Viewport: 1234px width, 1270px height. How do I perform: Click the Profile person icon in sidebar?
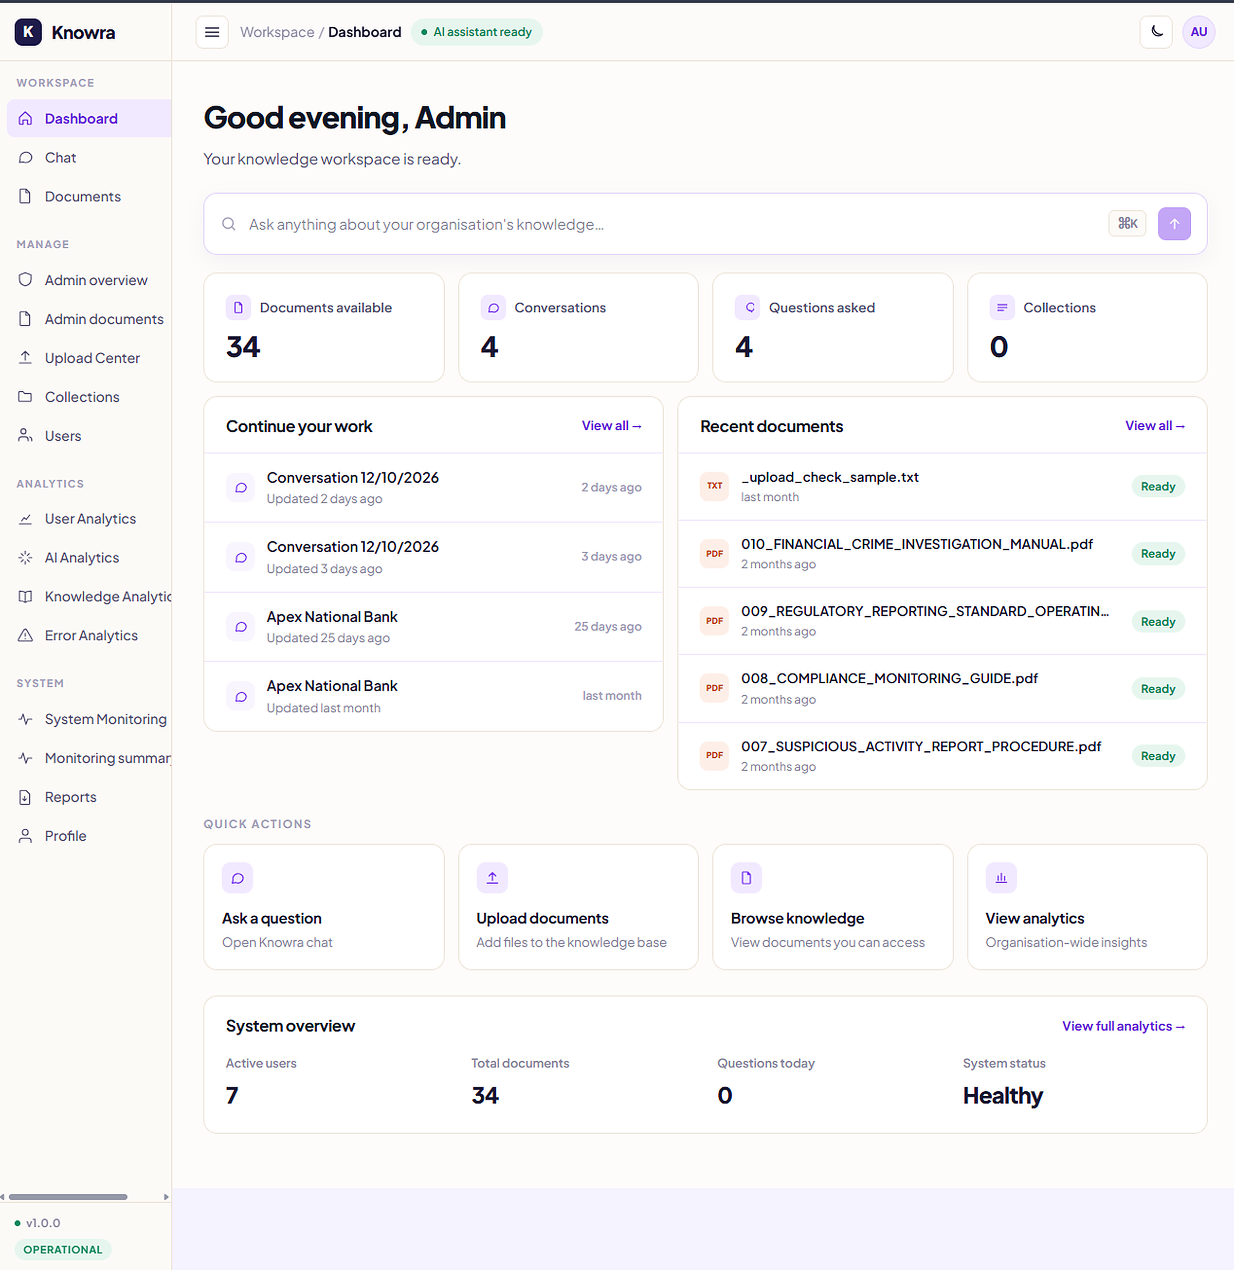[x=25, y=836]
